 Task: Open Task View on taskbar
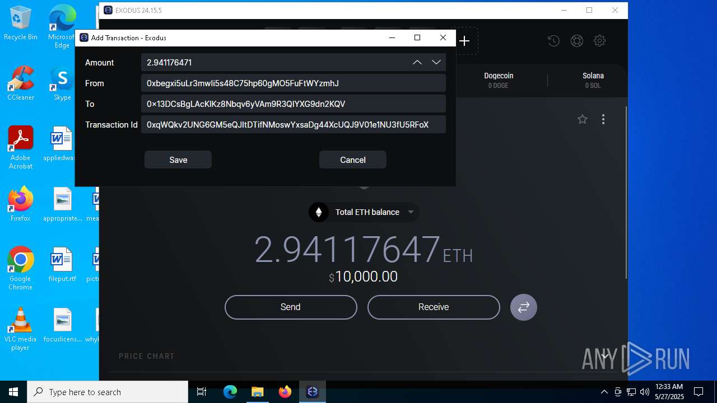point(202,392)
